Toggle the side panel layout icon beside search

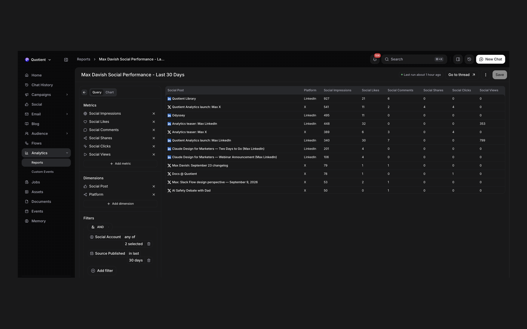[x=458, y=59]
